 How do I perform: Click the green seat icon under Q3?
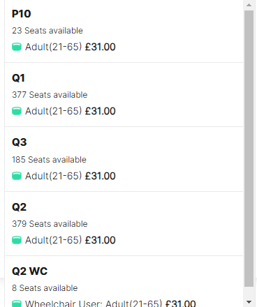17,176
